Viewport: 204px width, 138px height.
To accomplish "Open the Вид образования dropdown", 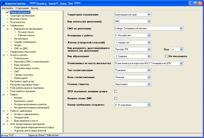I will tap(149, 56).
